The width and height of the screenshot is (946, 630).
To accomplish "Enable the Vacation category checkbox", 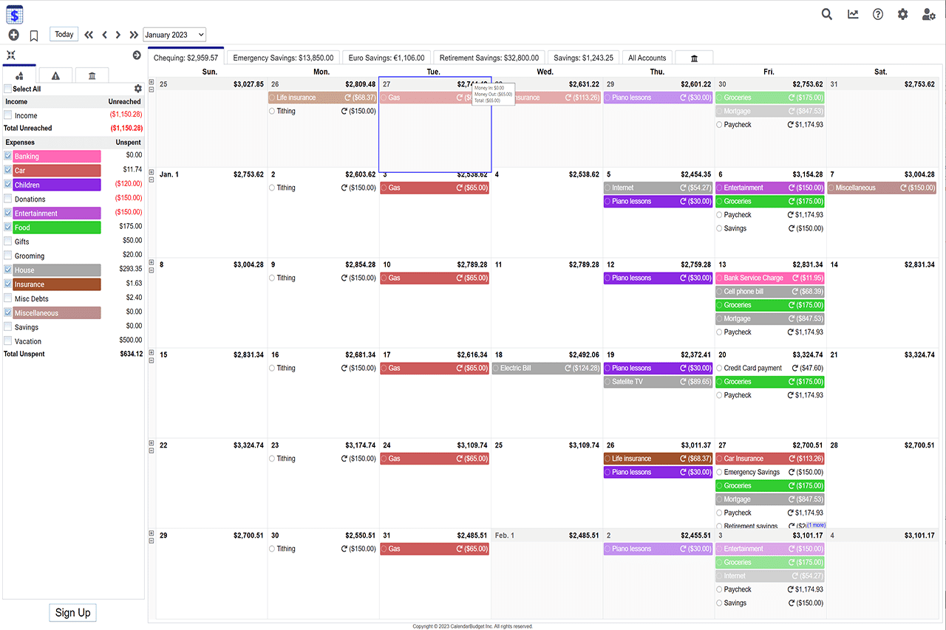I will [8, 340].
